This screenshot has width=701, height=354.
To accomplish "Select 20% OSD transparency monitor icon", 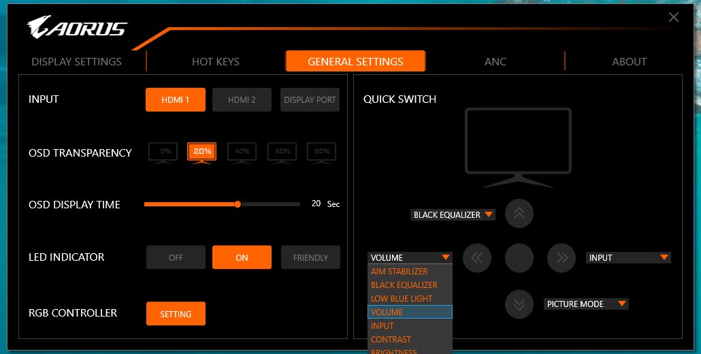I will (x=202, y=153).
